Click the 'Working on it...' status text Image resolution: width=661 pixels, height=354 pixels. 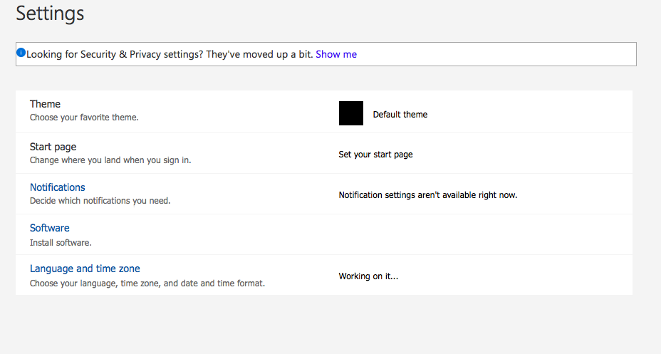click(x=368, y=276)
